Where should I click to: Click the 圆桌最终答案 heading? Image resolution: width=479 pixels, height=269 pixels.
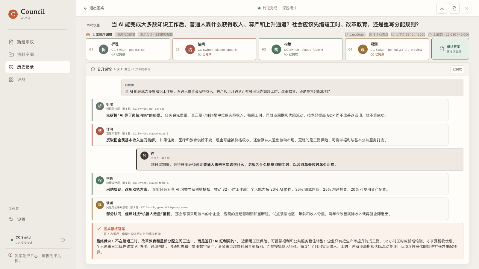[114, 229]
